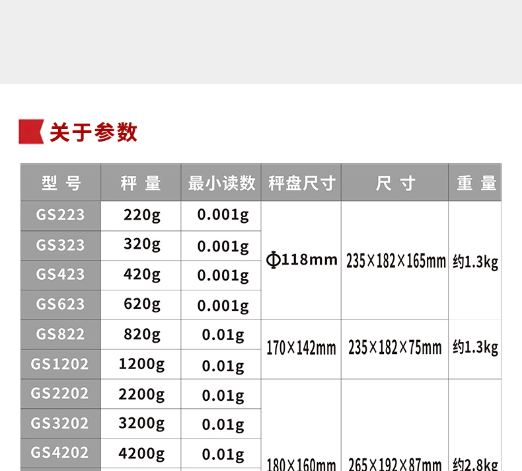The width and height of the screenshot is (522, 471).
Task: Select model cell GS1202
Action: click(61, 364)
